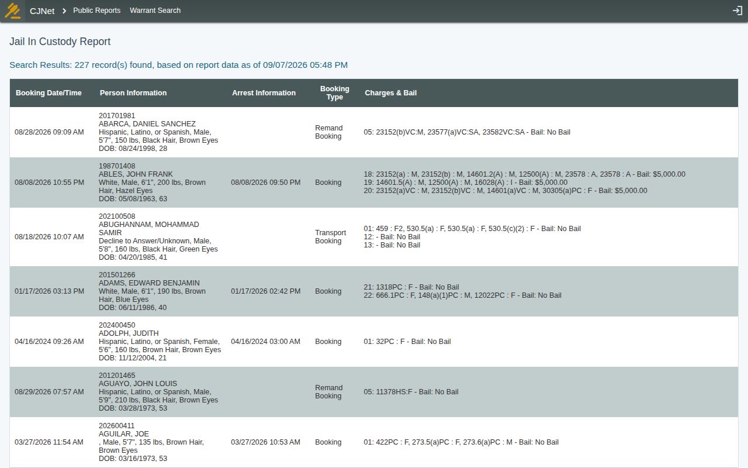Click the Booking Type column header
The image size is (748, 468).
tap(335, 93)
